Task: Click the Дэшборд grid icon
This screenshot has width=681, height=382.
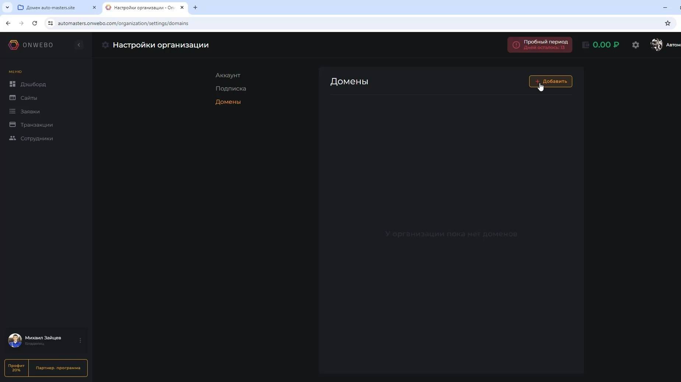Action: 13,84
